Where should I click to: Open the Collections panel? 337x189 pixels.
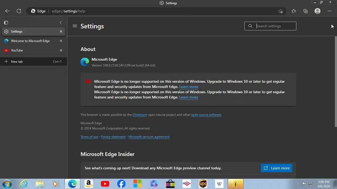point(305,11)
